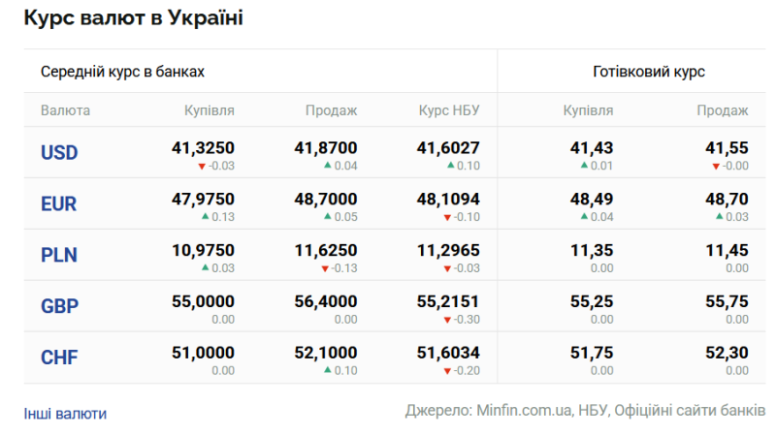Screen dimensions: 776x436
Task: Open the USD currency link
Action: (59, 153)
